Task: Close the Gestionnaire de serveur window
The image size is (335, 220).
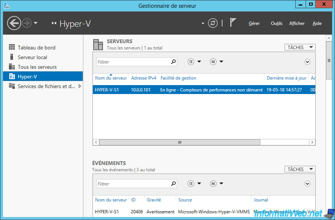Action: click(324, 4)
